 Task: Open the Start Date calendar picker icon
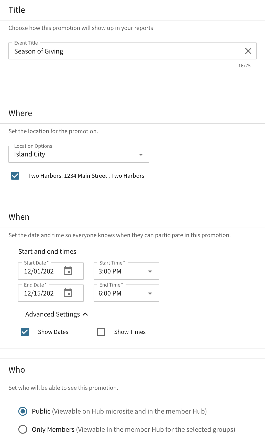click(68, 271)
